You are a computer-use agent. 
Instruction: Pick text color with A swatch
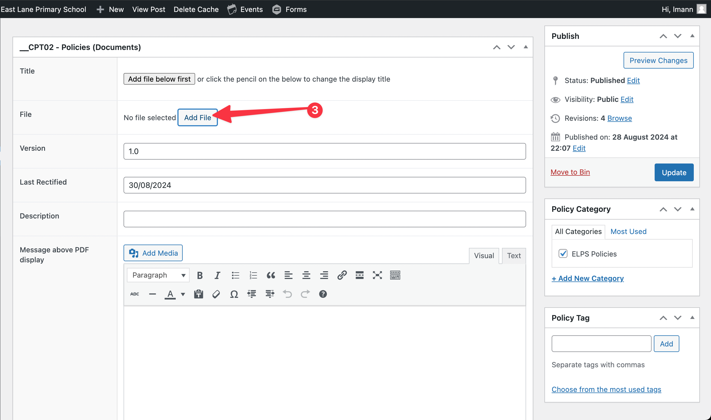[170, 294]
